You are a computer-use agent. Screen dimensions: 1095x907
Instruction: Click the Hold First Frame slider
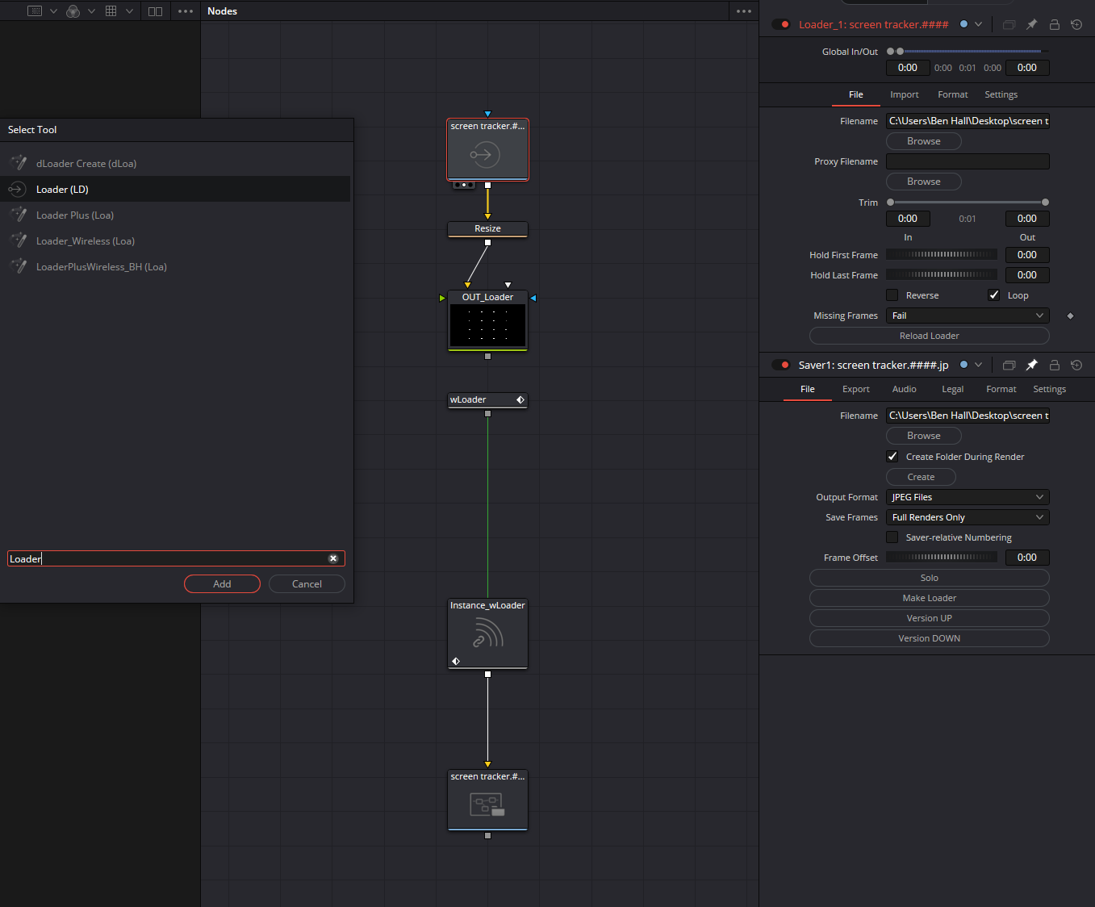point(942,255)
